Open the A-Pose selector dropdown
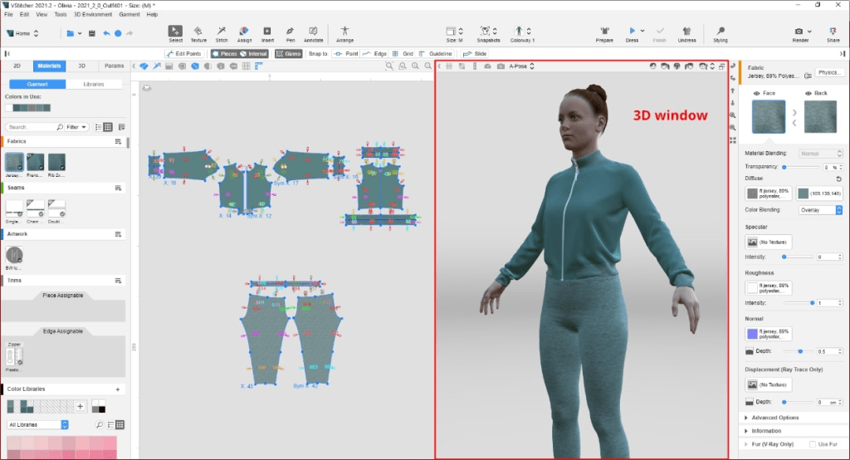 525,66
